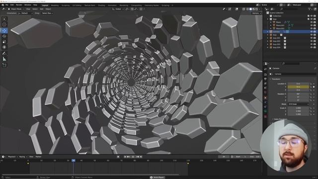Switch to the Shading workspace tab
Viewport: 318px width, 179px height.
click(101, 5)
